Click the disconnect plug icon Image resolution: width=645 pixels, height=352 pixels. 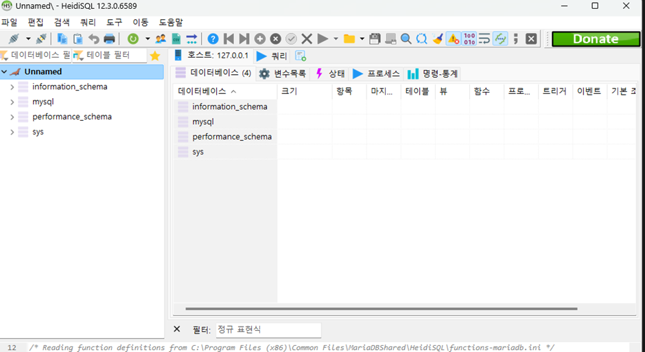40,38
